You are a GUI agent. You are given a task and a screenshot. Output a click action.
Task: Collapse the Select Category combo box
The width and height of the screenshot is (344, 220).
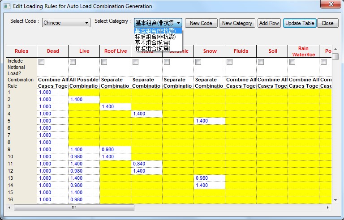(x=178, y=23)
